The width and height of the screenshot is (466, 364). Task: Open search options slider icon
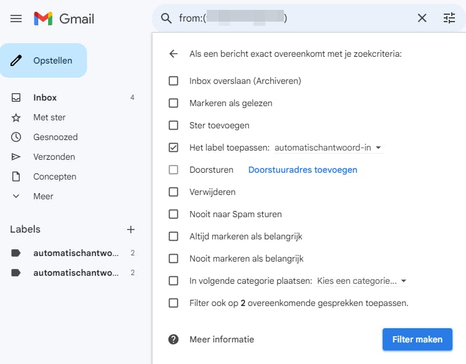pyautogui.click(x=449, y=19)
